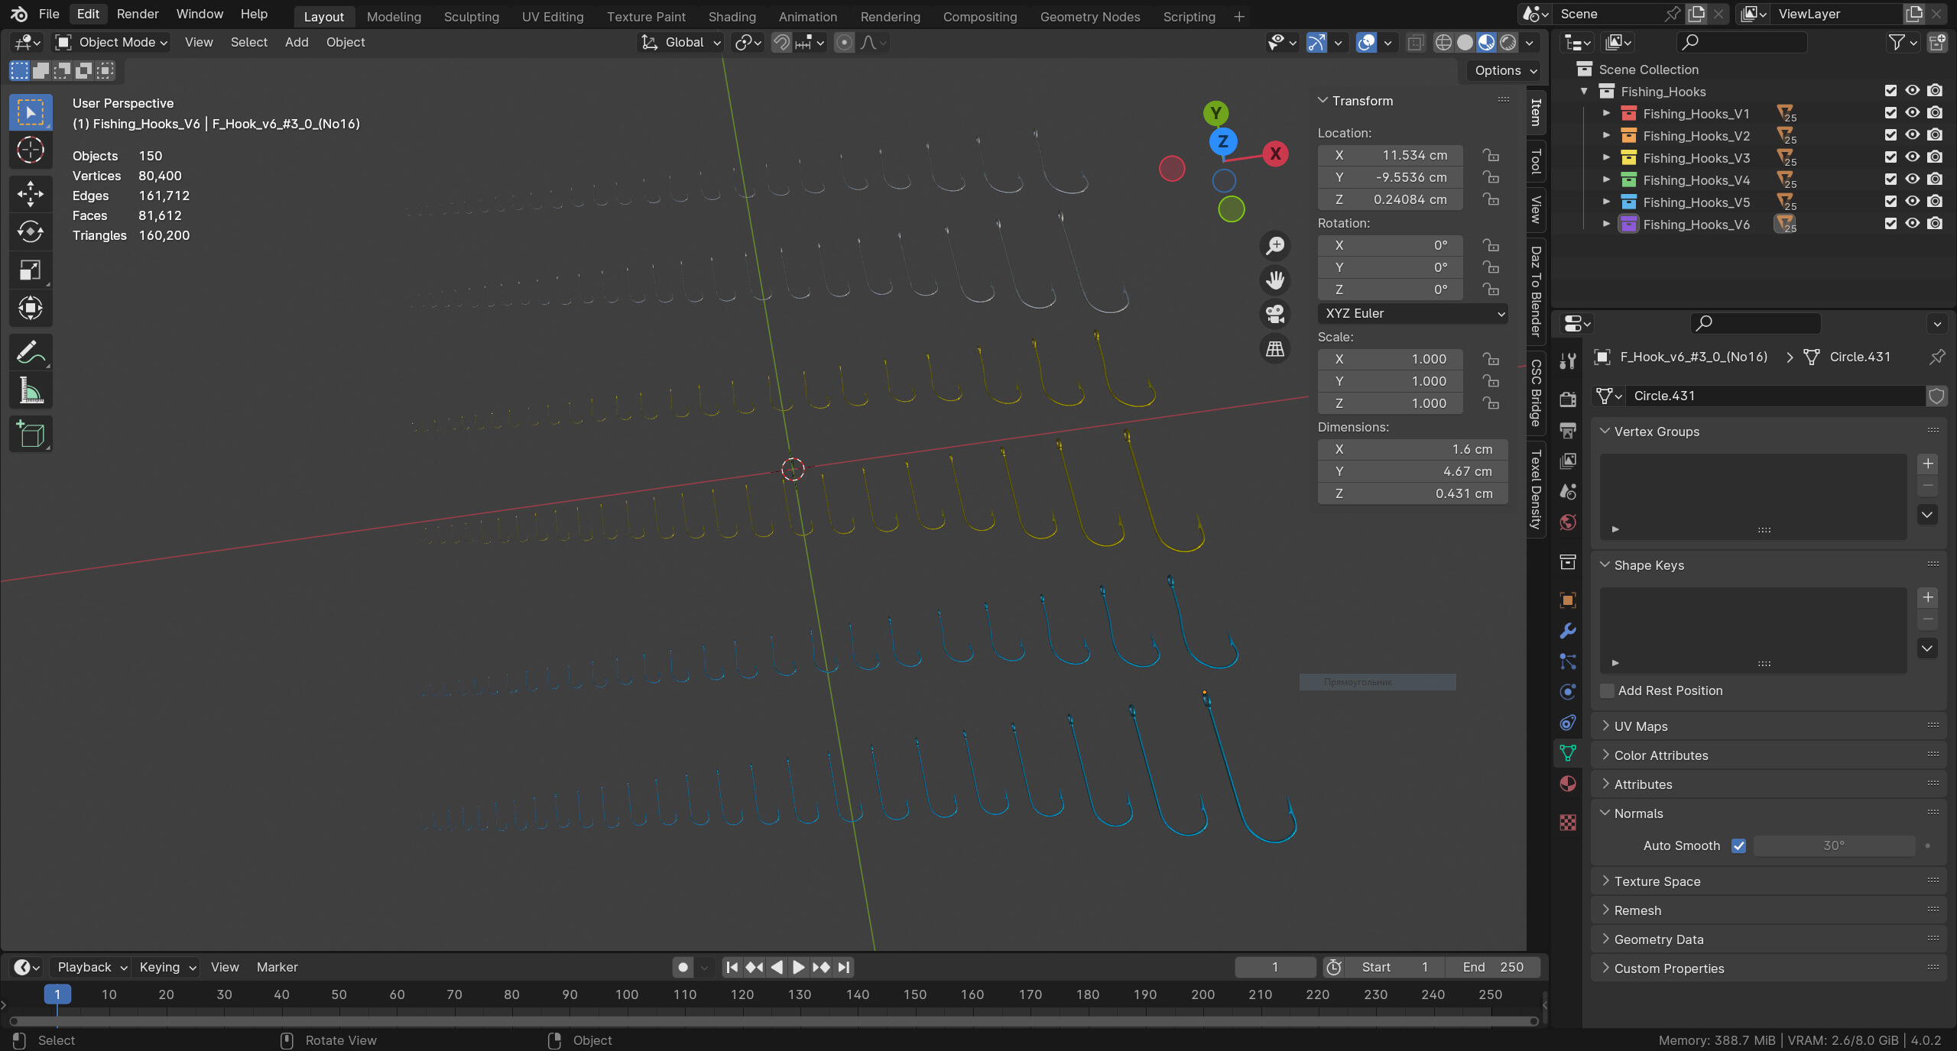Click the Add Cube tool icon
The height and width of the screenshot is (1051, 1957).
[x=31, y=435]
